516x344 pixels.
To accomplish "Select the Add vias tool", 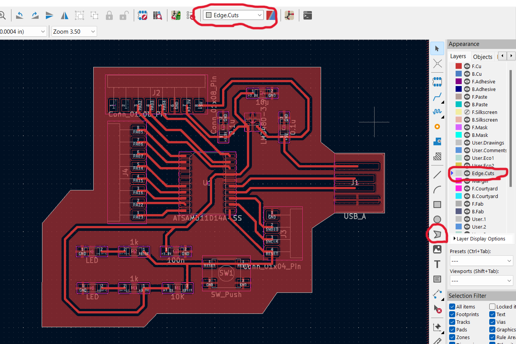I will [x=437, y=127].
